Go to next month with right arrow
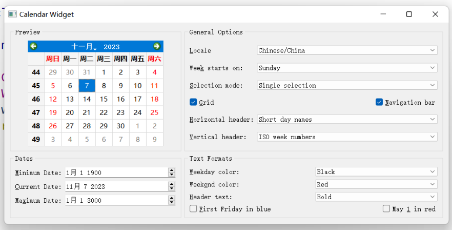Image resolution: width=452 pixels, height=230 pixels. point(157,46)
